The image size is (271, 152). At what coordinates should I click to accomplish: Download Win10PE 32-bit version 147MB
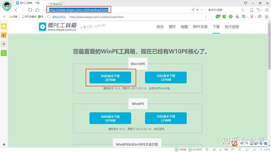point(166,78)
